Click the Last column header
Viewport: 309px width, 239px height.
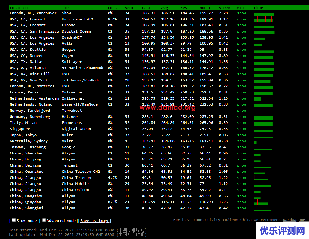pyautogui.click(x=146, y=8)
